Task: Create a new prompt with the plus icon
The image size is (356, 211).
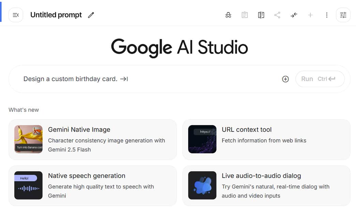Action: (310, 15)
